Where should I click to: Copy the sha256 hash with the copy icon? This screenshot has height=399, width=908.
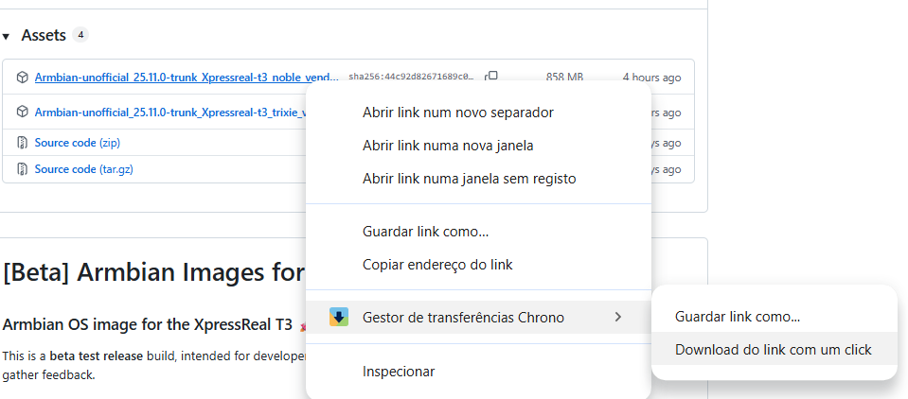pos(491,76)
